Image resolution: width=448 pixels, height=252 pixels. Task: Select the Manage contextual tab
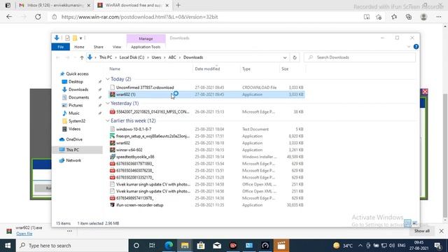tap(146, 38)
